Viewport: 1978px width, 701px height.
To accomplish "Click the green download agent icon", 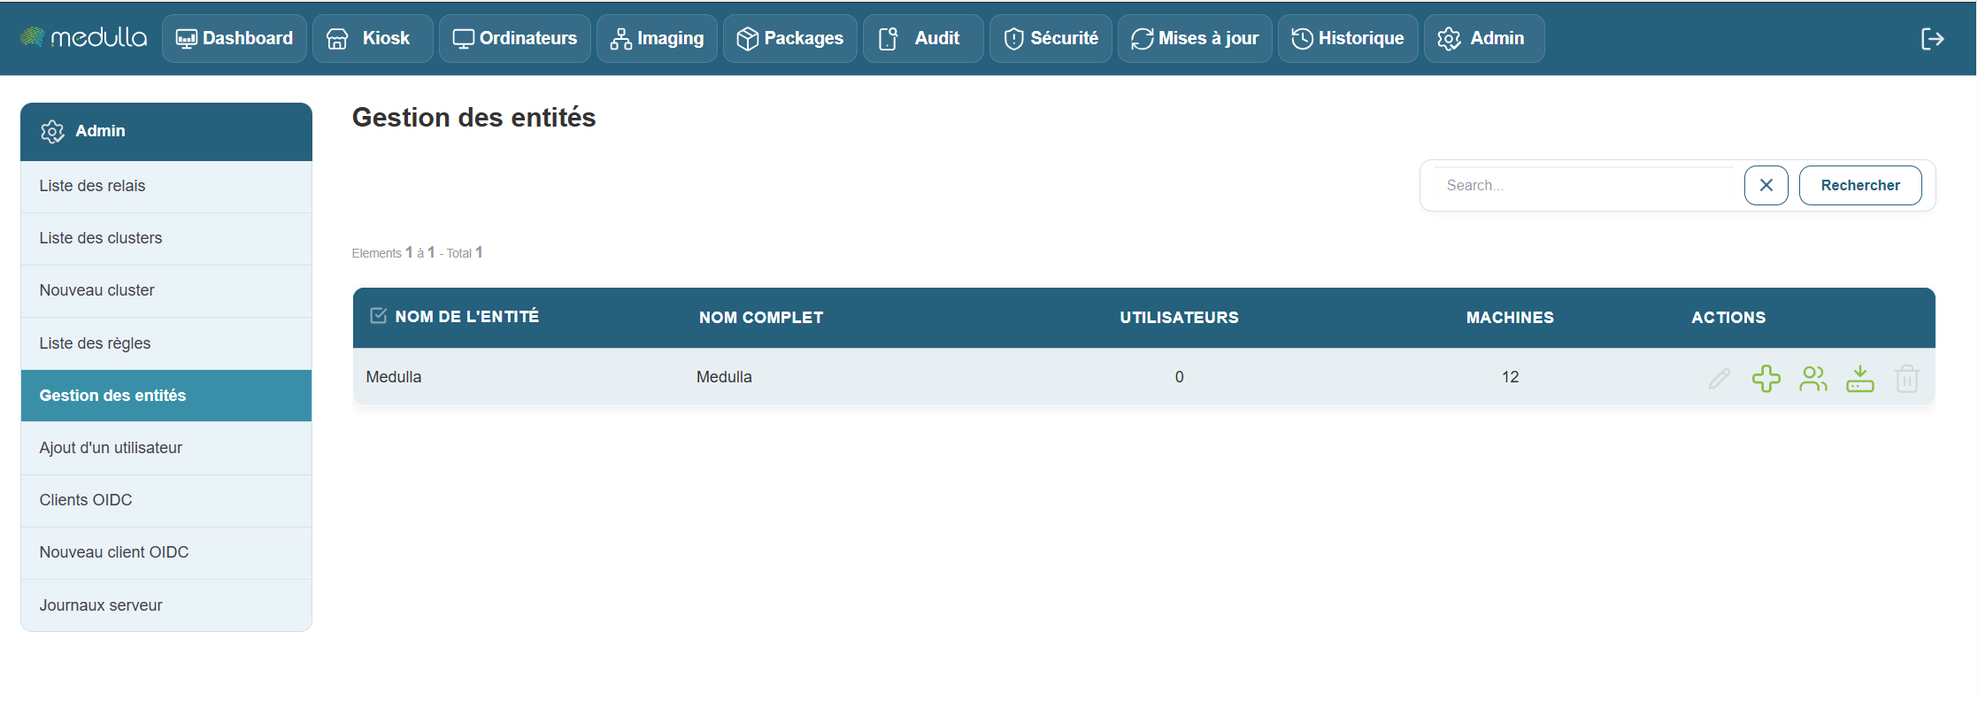I will tap(1859, 379).
